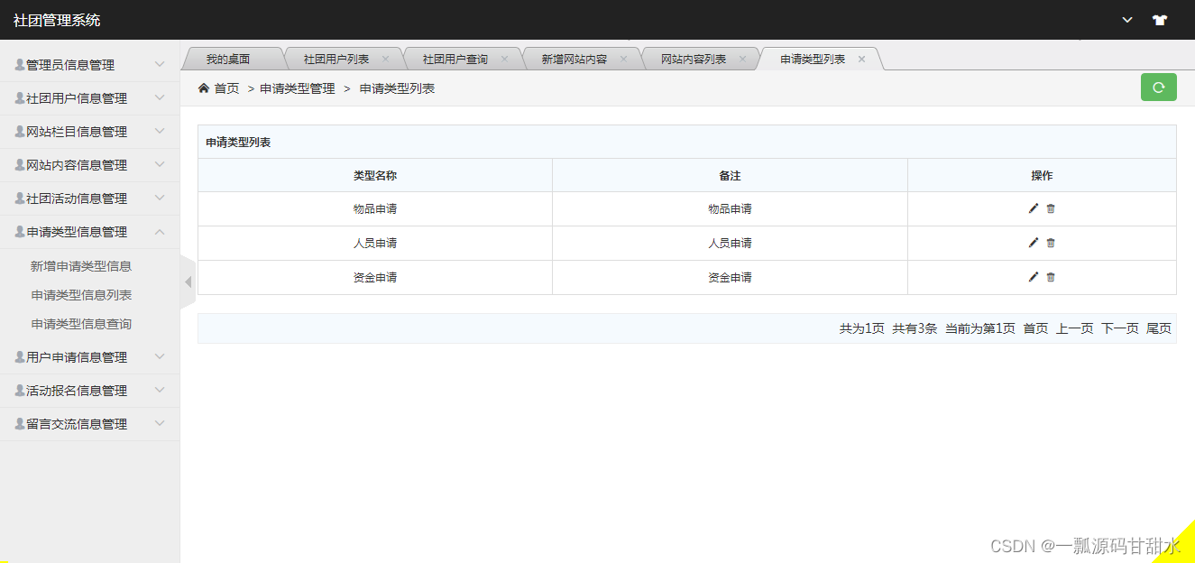Click the green refresh button

point(1159,88)
